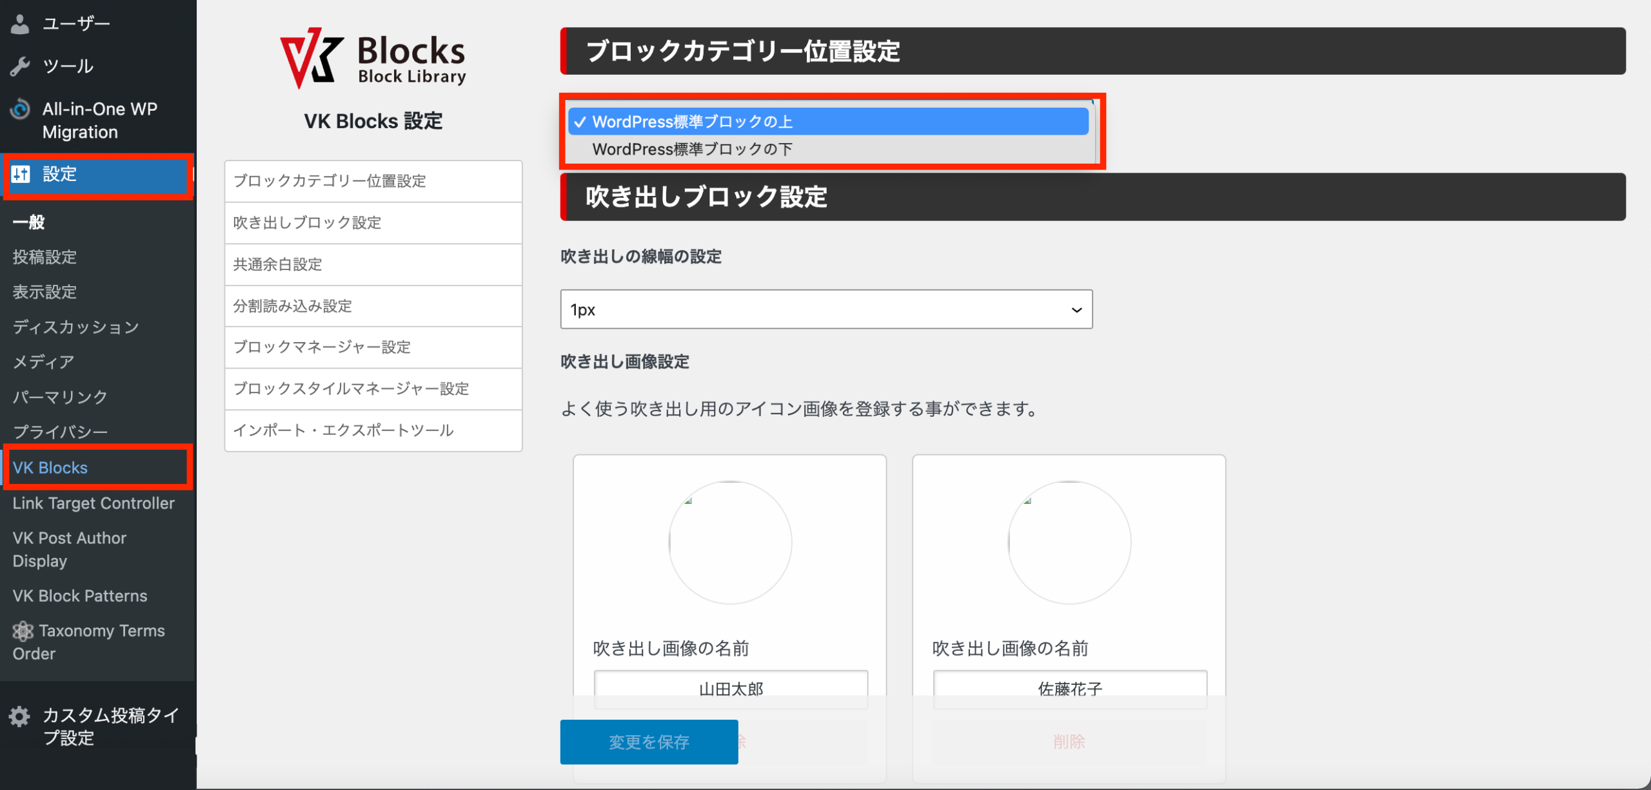Image resolution: width=1651 pixels, height=790 pixels.
Task: Click the 変更を保存 button
Action: (x=648, y=742)
